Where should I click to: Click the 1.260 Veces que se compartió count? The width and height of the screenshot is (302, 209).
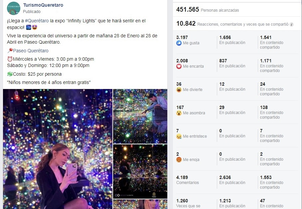(188, 203)
